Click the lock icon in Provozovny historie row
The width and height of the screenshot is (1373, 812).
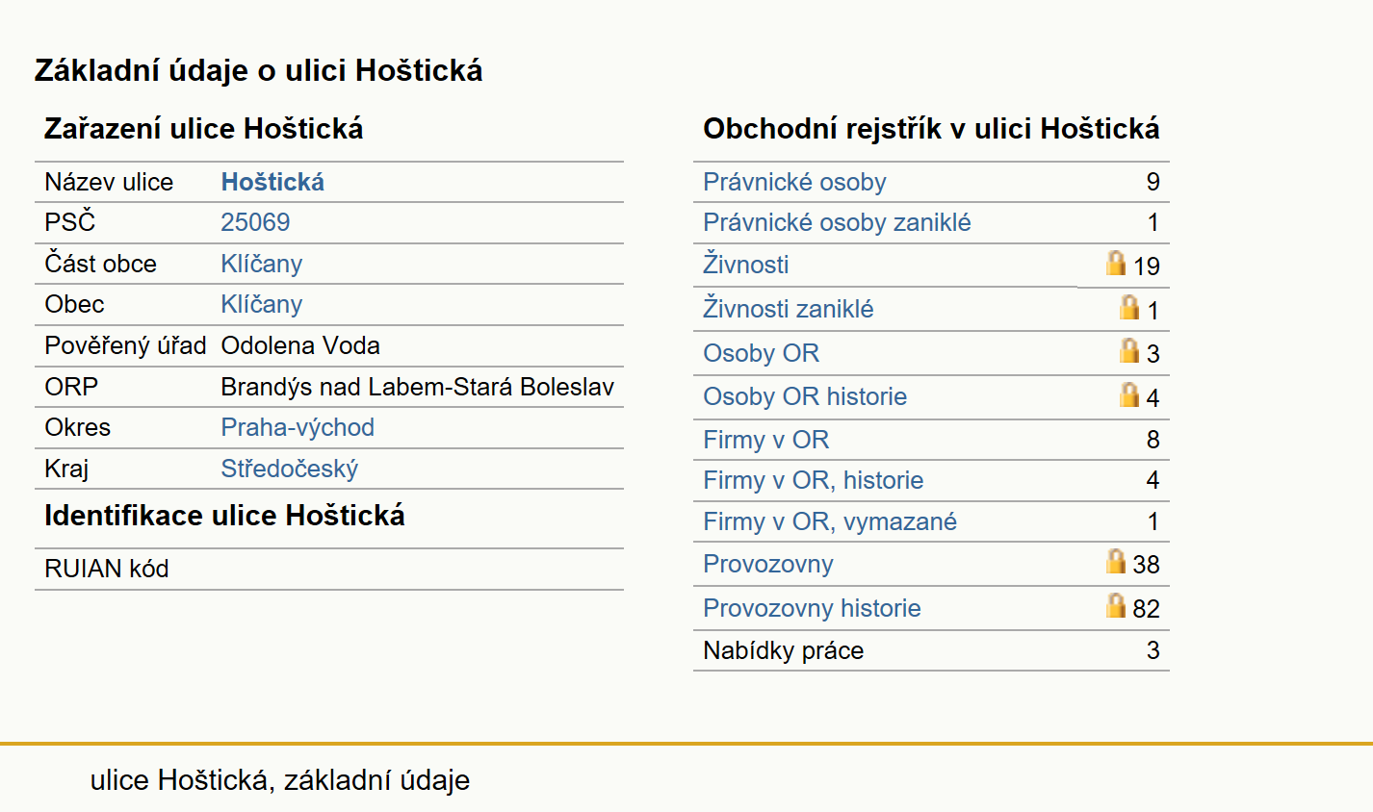click(1116, 605)
